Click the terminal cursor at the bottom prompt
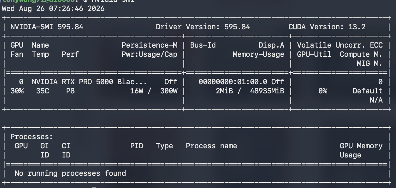The image size is (396, 188). coord(94,187)
